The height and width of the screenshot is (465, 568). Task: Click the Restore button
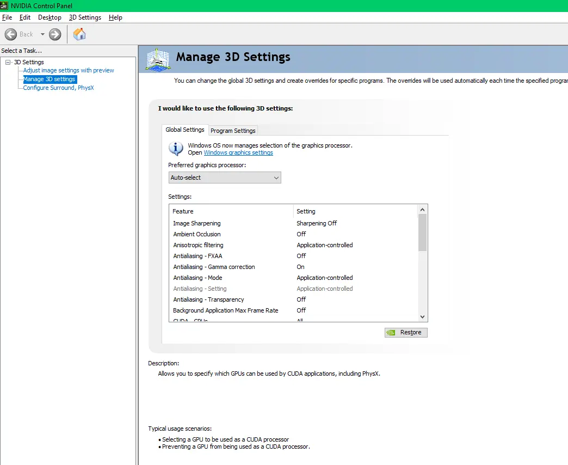[406, 332]
